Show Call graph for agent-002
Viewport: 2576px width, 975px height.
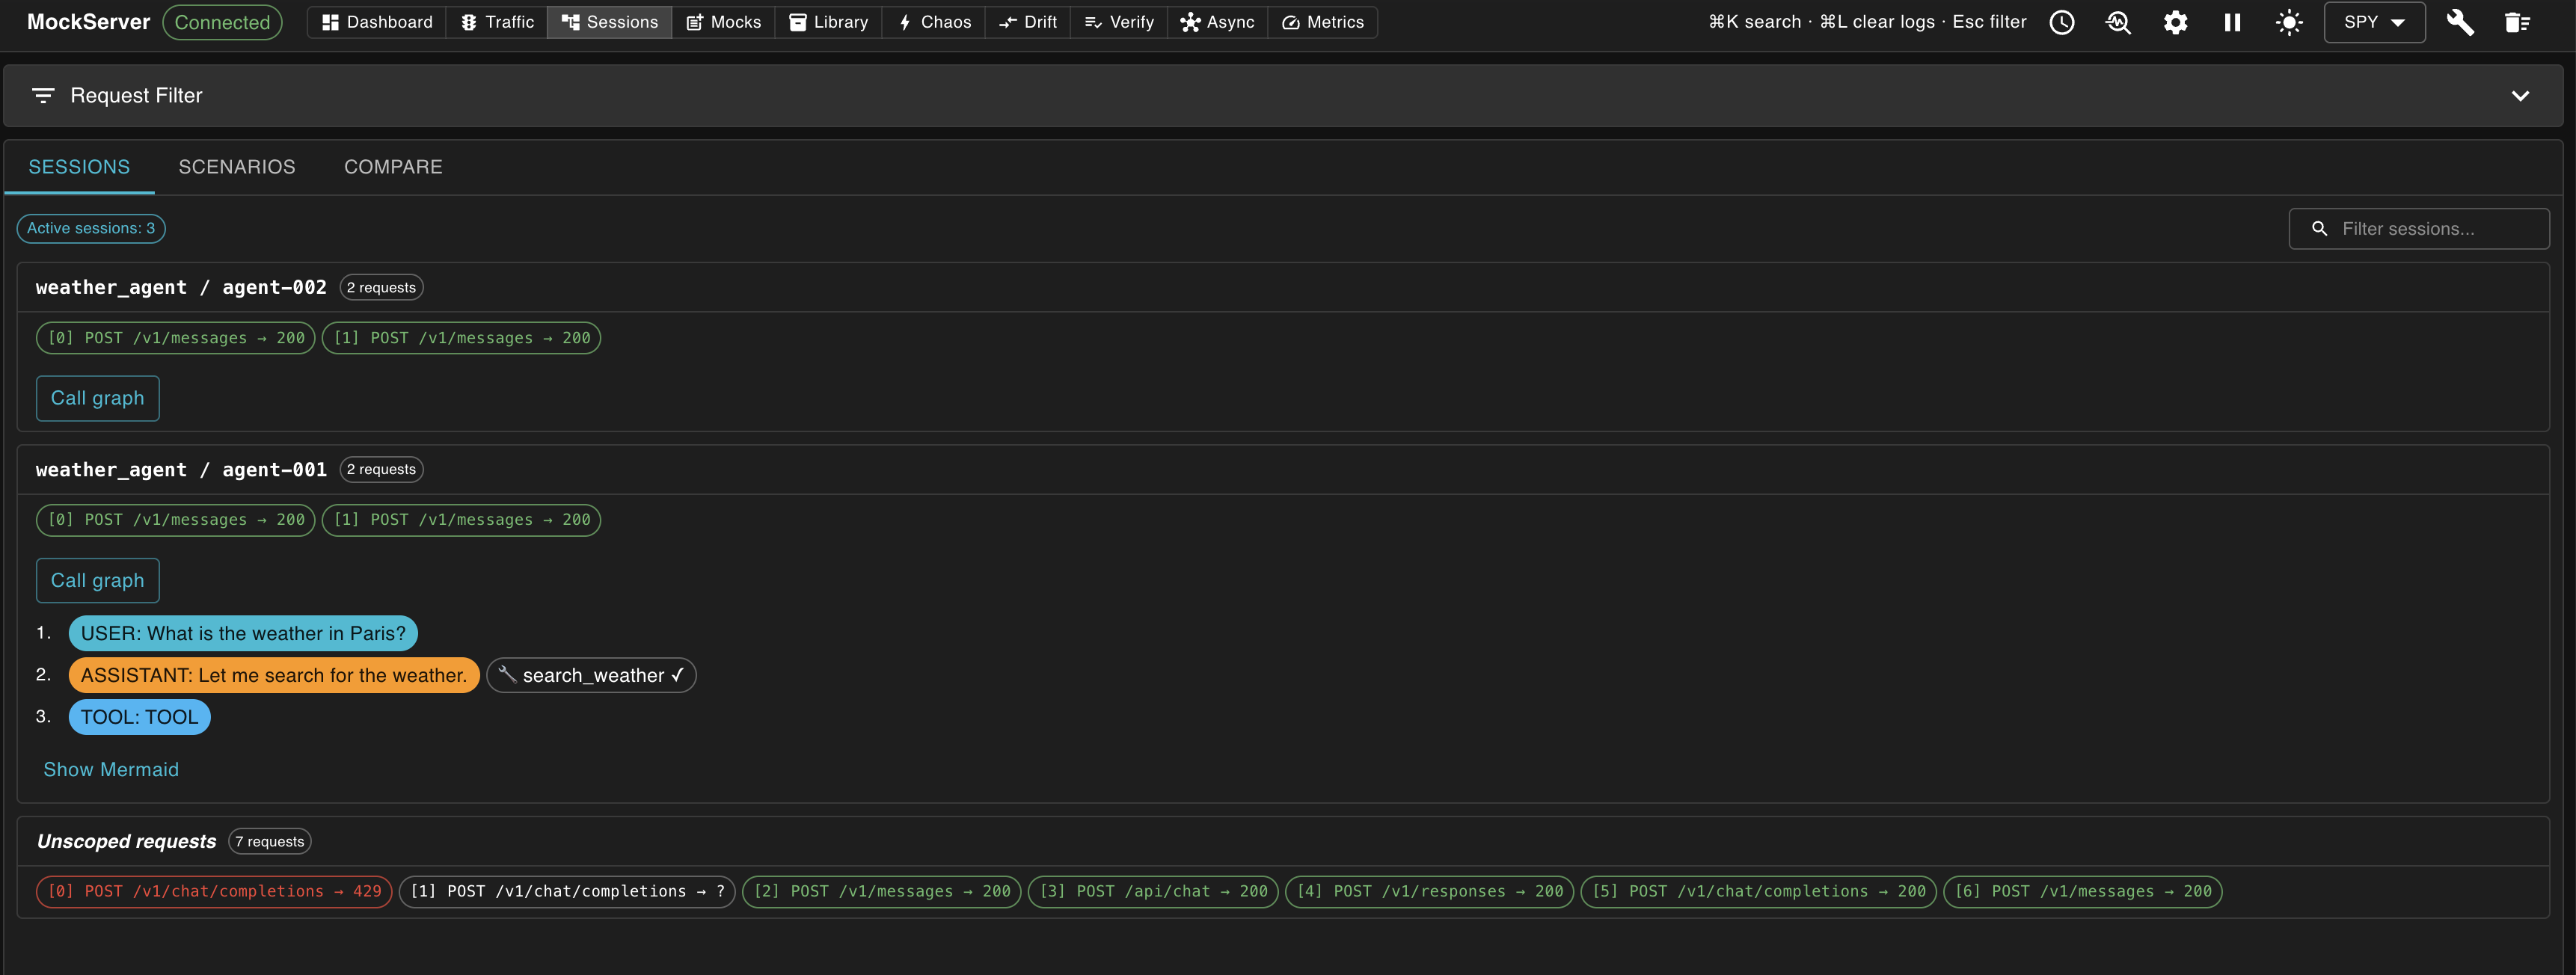pyautogui.click(x=98, y=398)
